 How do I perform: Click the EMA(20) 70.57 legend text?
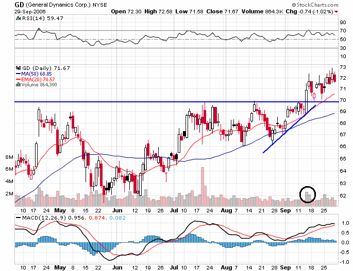tap(38, 79)
